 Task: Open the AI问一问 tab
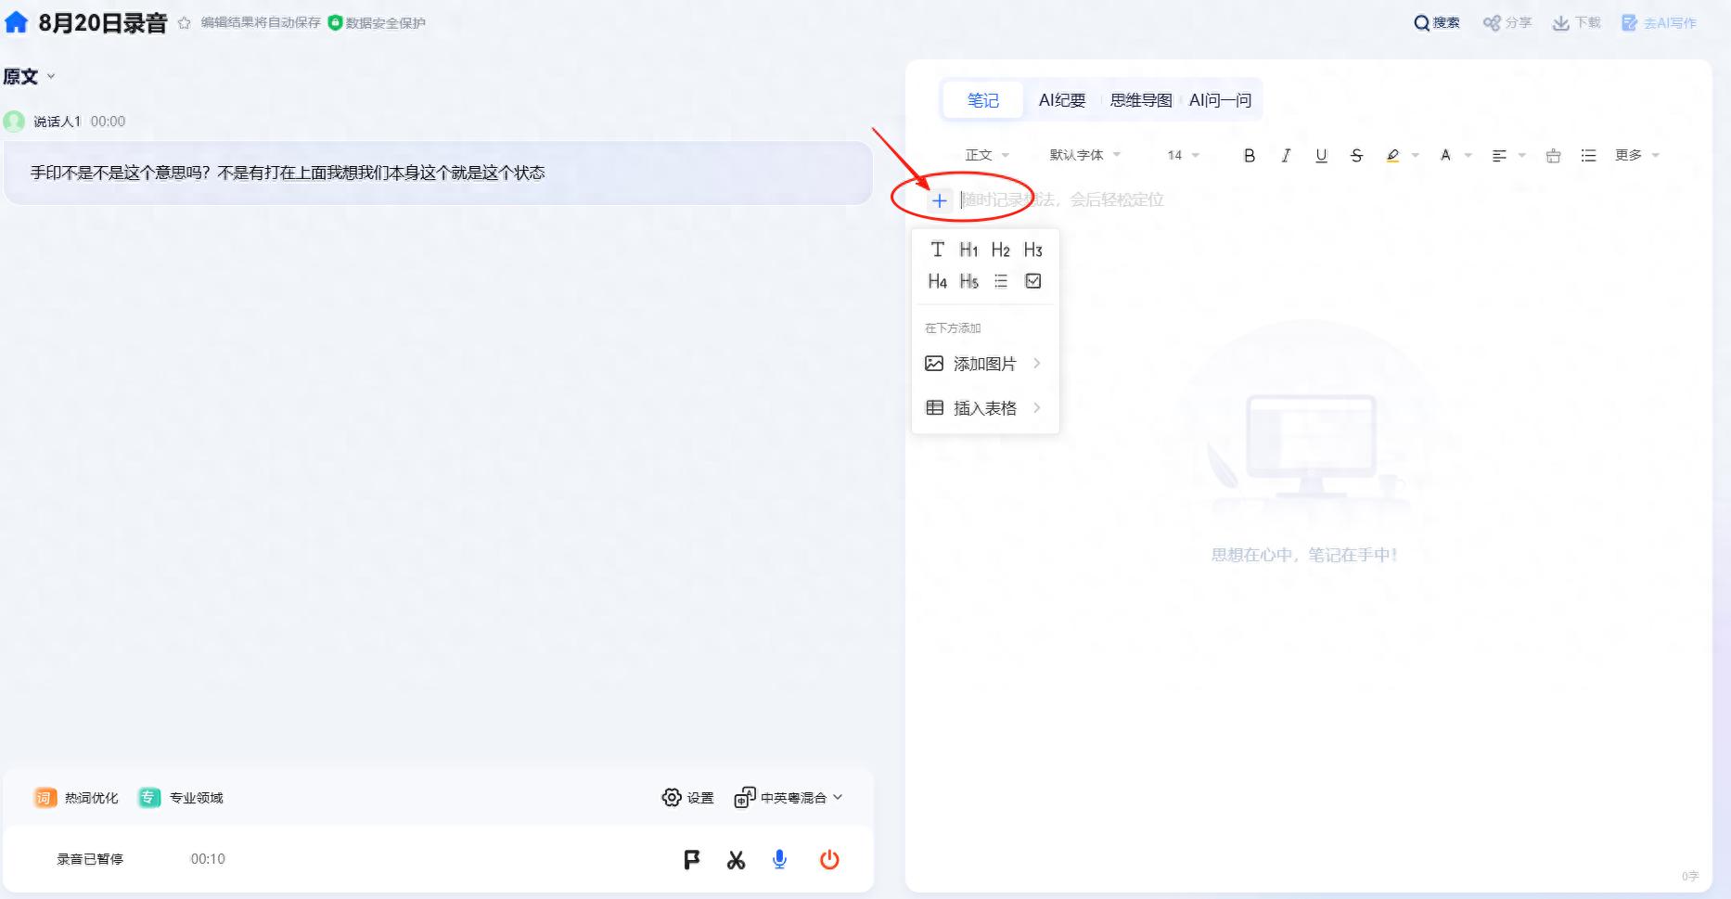click(1220, 100)
